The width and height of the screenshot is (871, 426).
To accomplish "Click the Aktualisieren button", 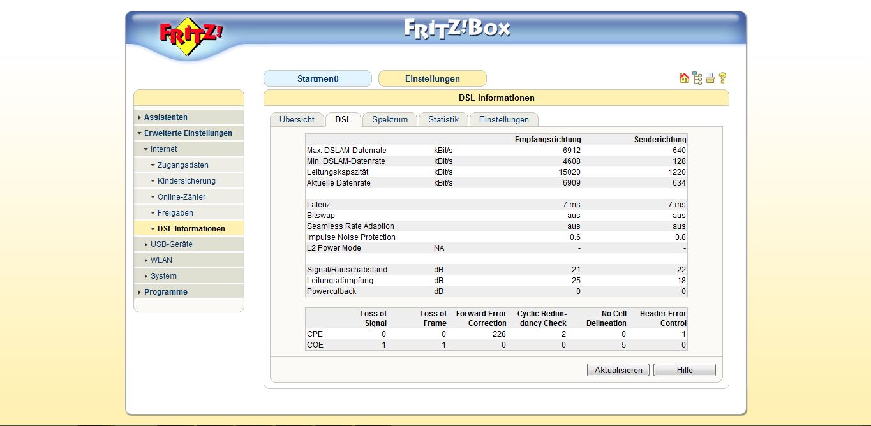I will click(618, 370).
